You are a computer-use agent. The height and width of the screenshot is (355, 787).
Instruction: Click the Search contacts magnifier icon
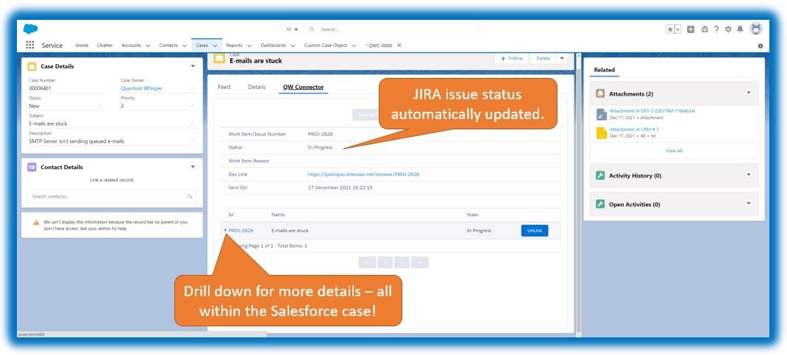[190, 196]
